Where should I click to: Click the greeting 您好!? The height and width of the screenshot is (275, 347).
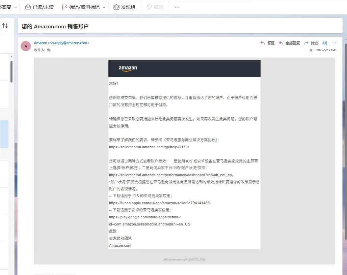click(x=113, y=84)
